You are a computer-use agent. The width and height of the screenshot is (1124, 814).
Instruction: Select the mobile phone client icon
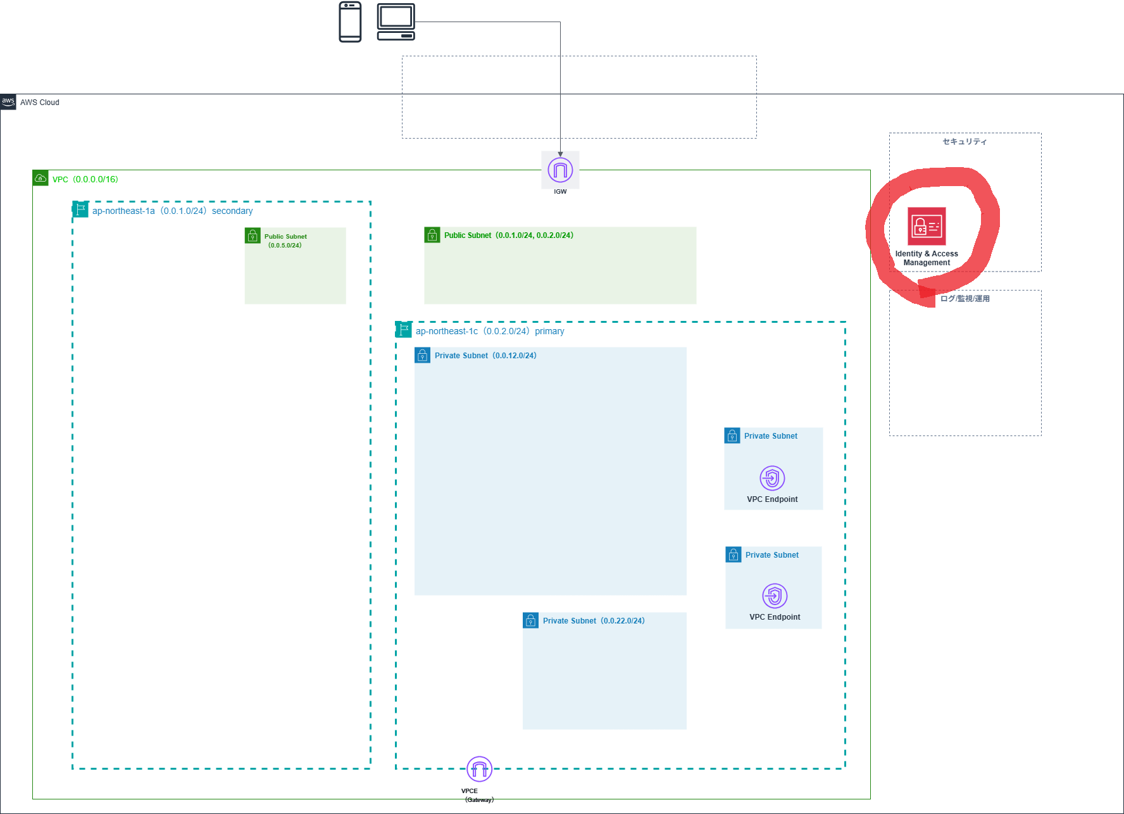click(x=350, y=22)
